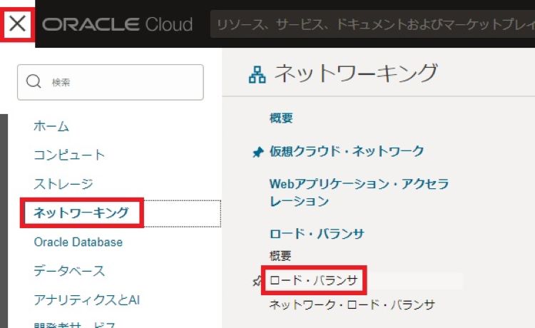The width and height of the screenshot is (535, 328).
Task: Open ホーム in the navigation menu
Action: pos(51,126)
